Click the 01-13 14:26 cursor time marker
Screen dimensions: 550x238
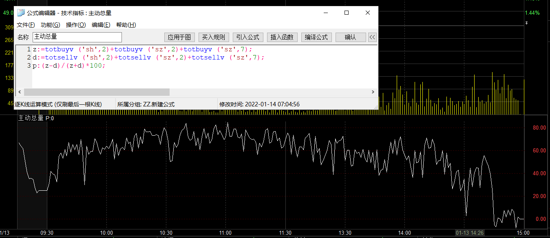470,233
